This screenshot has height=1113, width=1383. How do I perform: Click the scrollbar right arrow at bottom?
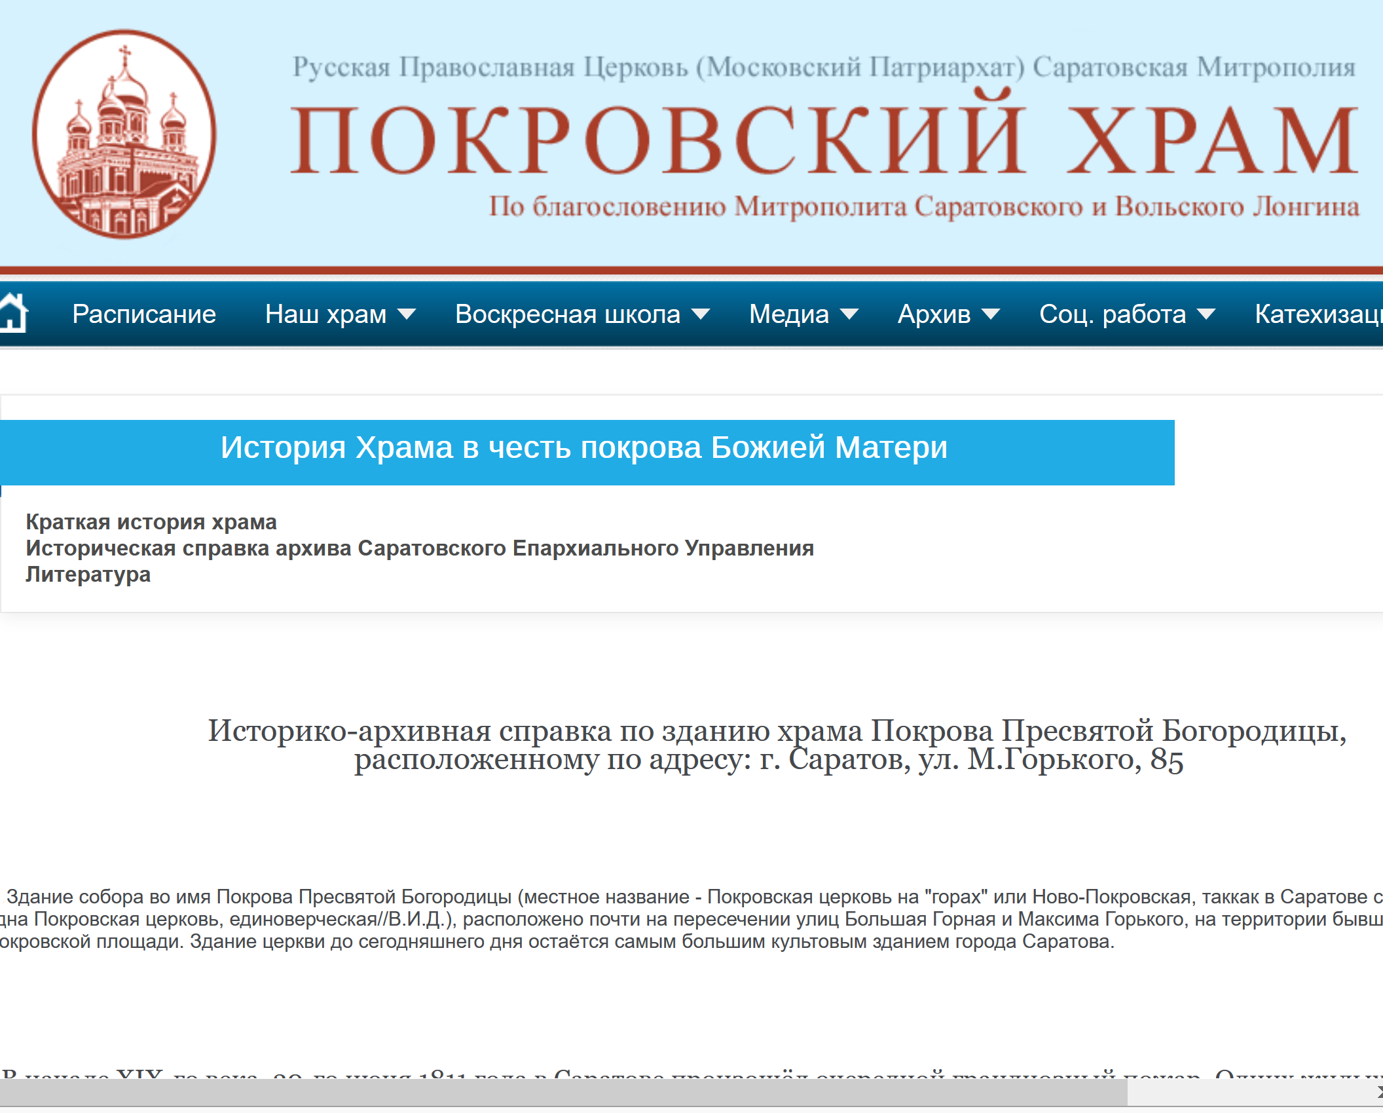(1378, 1092)
